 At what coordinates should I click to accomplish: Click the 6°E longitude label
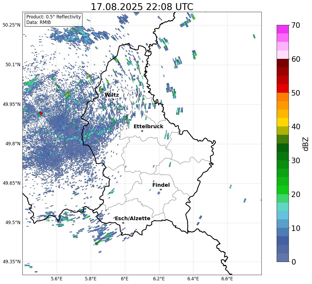(x=125, y=279)
